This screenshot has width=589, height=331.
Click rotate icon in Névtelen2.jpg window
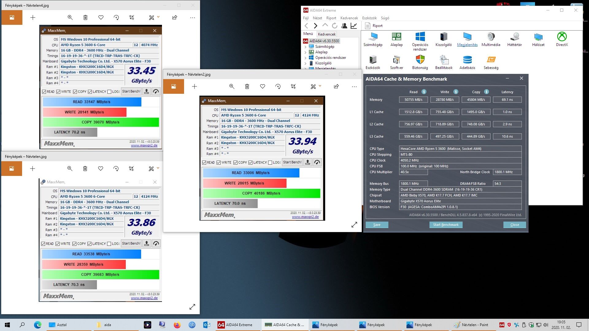[278, 86]
